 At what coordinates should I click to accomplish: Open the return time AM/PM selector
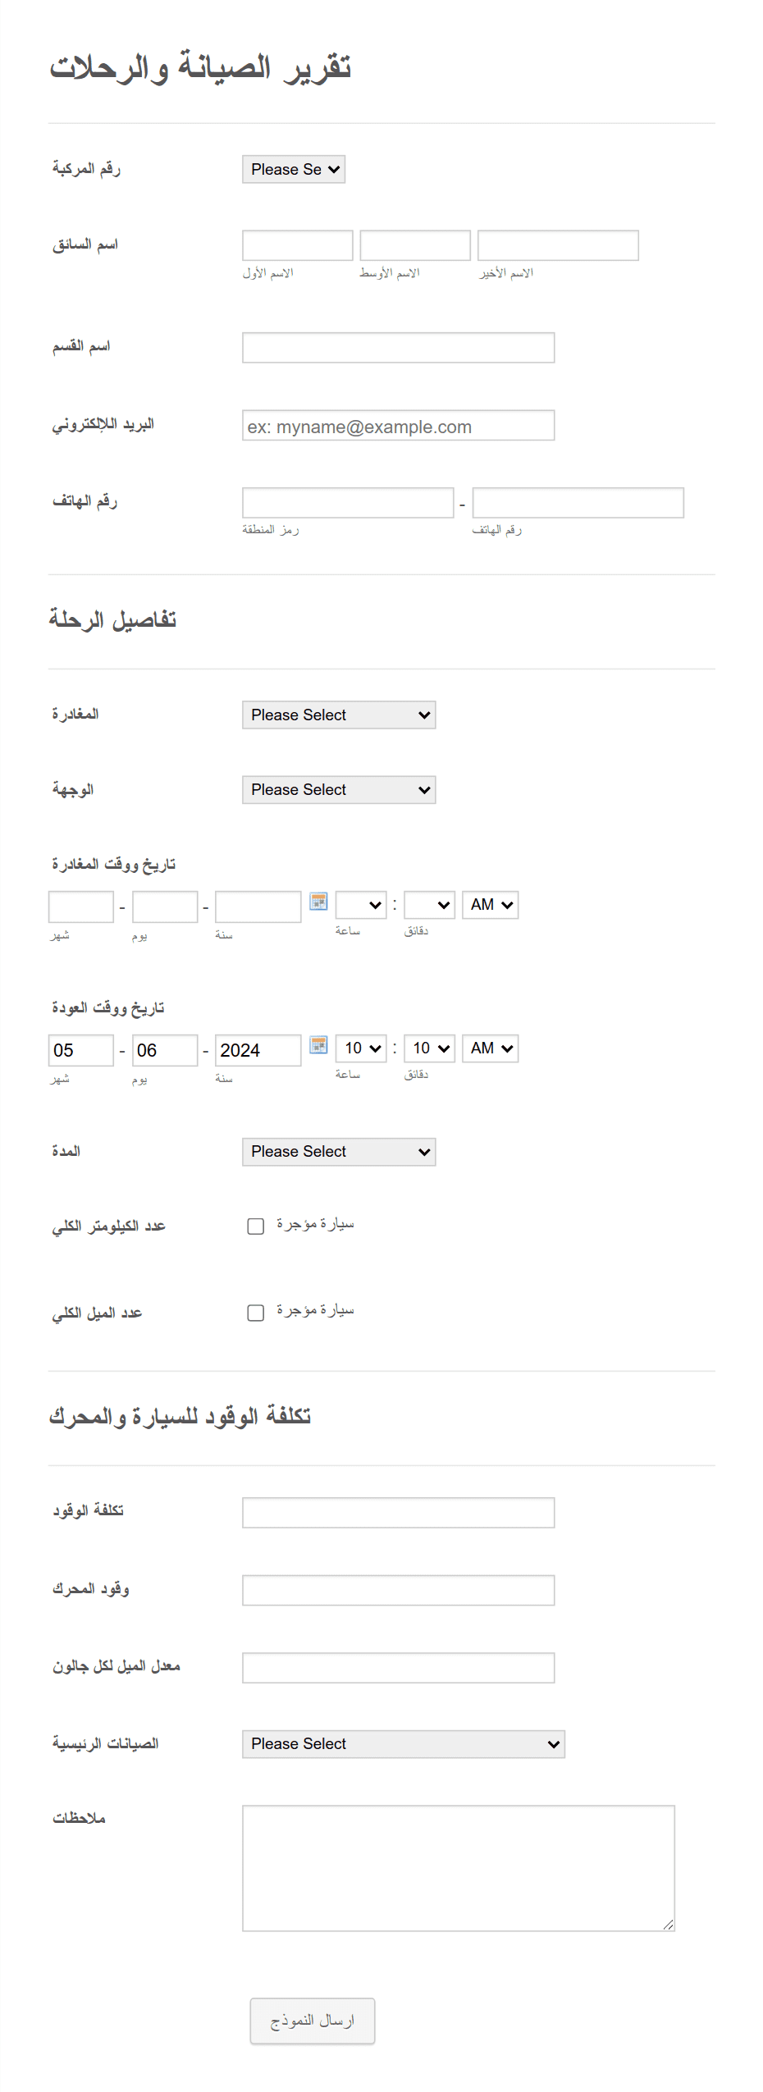click(x=490, y=1048)
